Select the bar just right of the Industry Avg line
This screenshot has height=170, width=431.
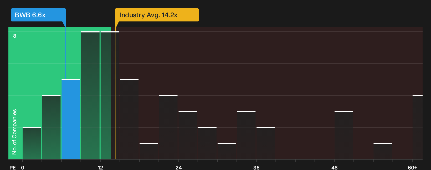pos(129,119)
